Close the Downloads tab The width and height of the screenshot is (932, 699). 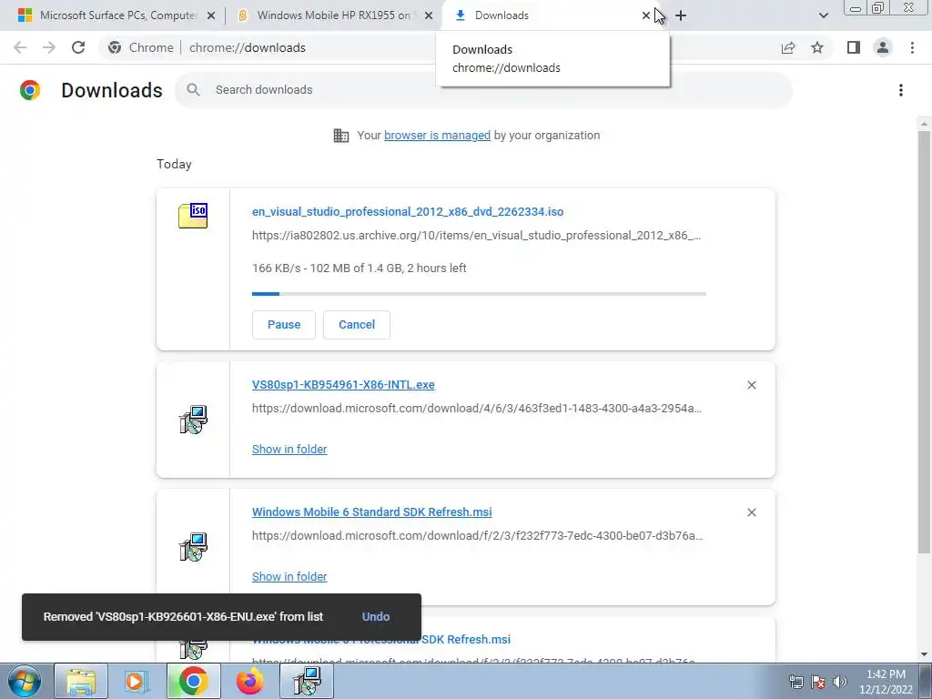(645, 15)
